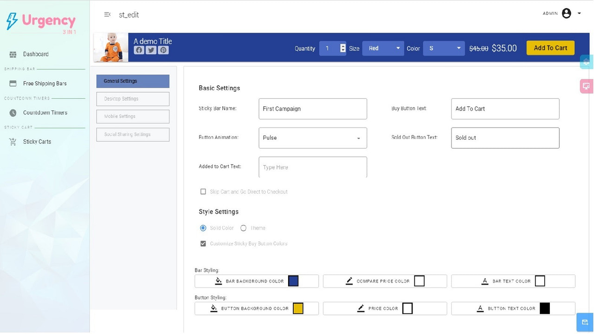This screenshot has width=594, height=334.
Task: Click the Sticky Bar Name input field
Action: pyautogui.click(x=313, y=109)
